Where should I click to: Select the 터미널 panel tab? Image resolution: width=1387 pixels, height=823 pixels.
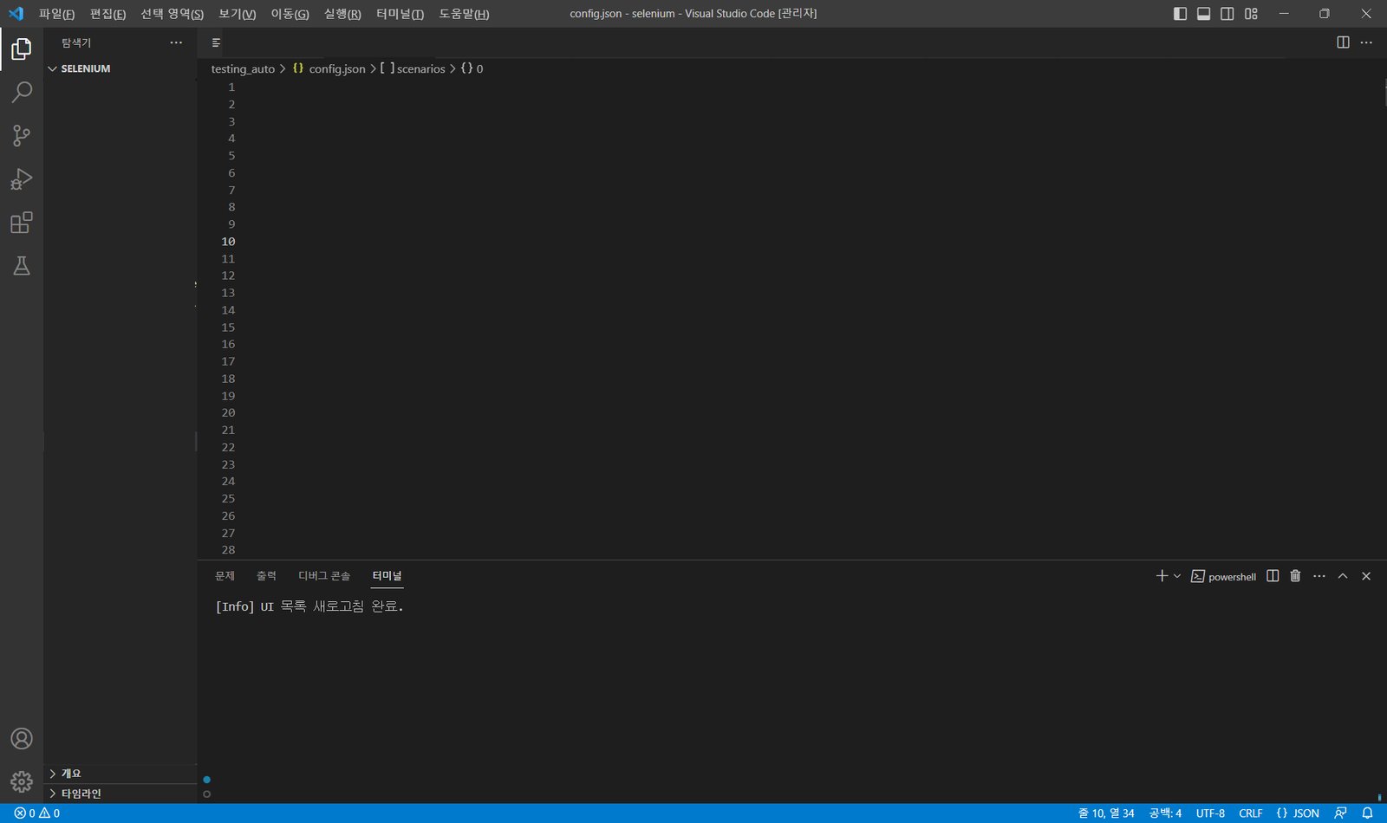pyautogui.click(x=387, y=576)
